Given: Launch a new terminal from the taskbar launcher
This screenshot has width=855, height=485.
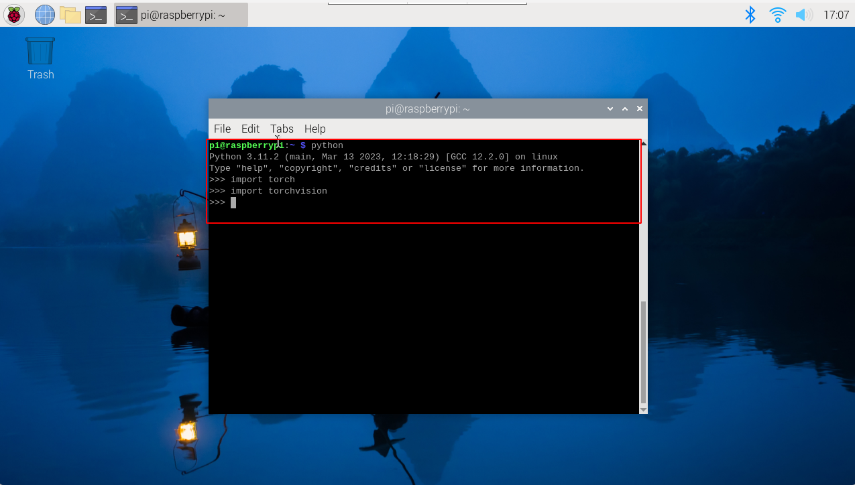Looking at the screenshot, I should tap(96, 14).
